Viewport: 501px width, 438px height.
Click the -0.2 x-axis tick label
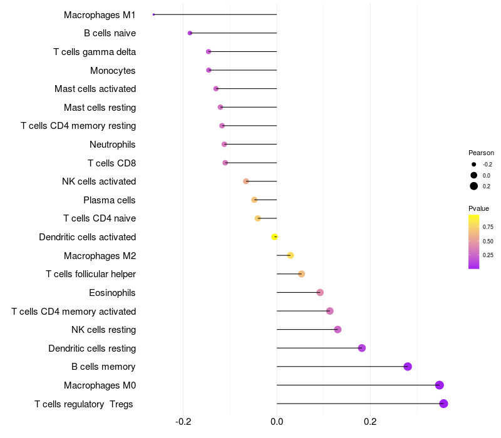pyautogui.click(x=183, y=421)
